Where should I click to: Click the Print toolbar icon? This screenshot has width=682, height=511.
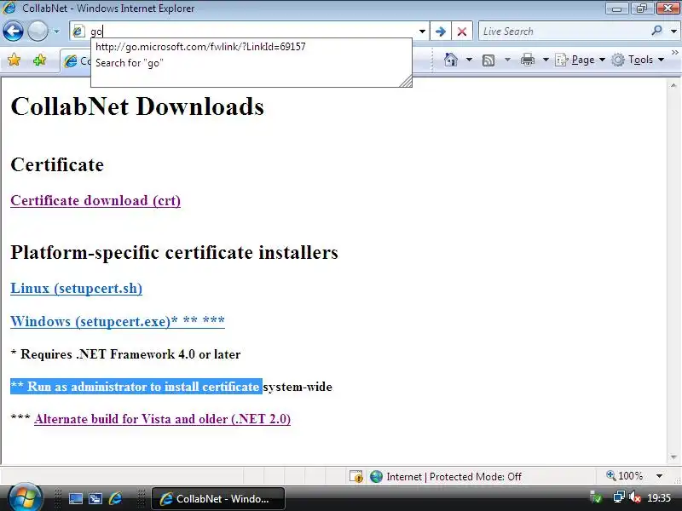click(527, 60)
